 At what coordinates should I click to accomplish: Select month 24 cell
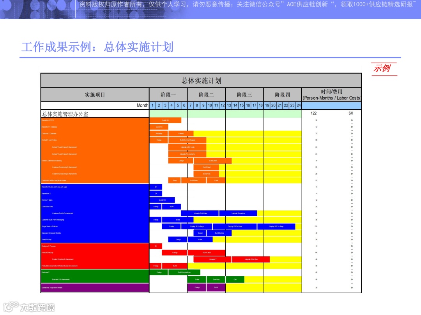[x=299, y=105]
